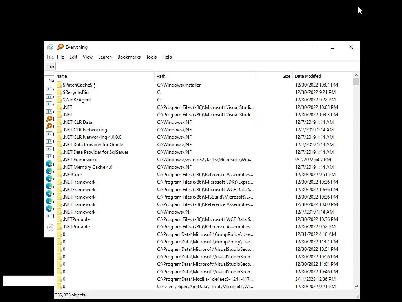Image resolution: width=402 pixels, height=302 pixels.
Task: Click the Task Manager window icon behind Everything
Action: (50, 47)
